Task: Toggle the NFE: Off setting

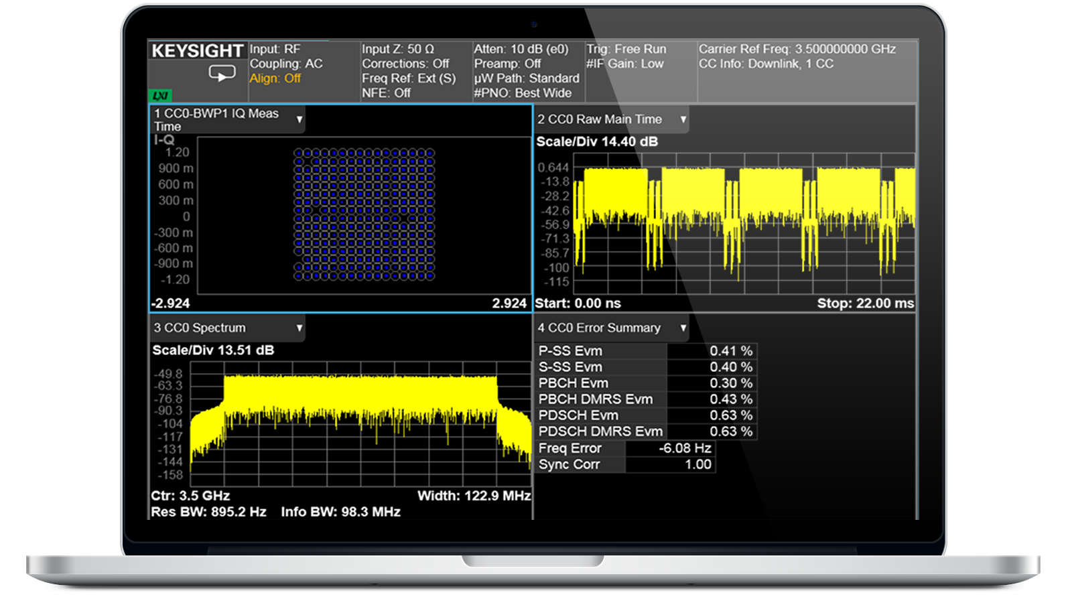Action: (386, 93)
